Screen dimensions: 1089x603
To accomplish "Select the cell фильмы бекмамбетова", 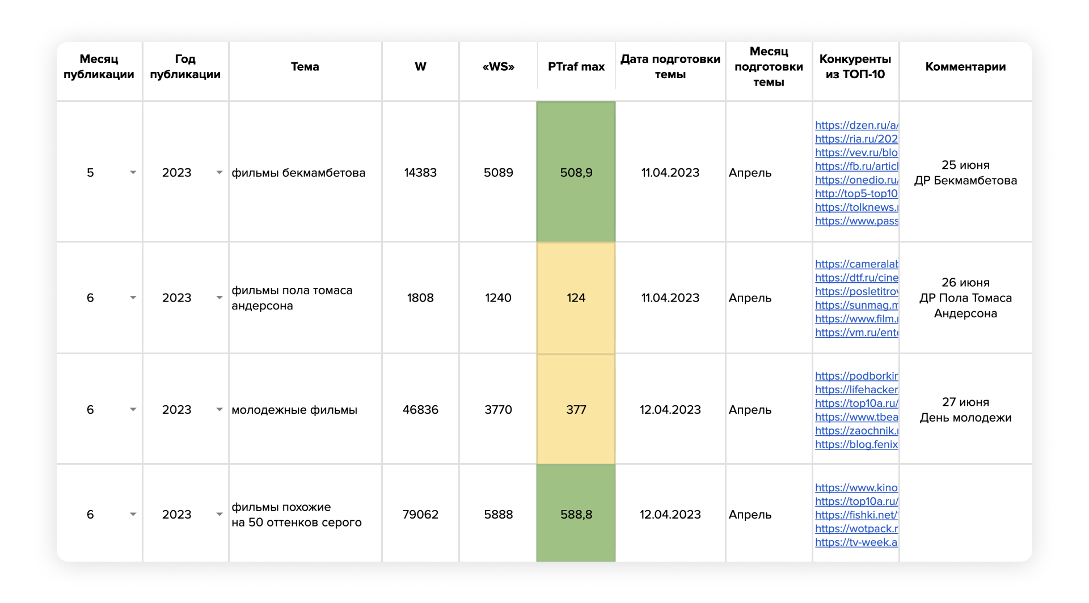I will pos(298,172).
